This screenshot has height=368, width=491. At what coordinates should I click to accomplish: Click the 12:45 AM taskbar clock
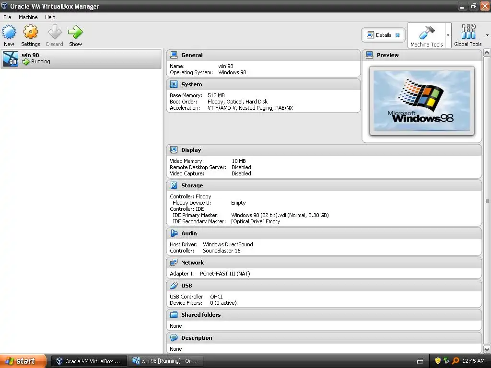473,361
